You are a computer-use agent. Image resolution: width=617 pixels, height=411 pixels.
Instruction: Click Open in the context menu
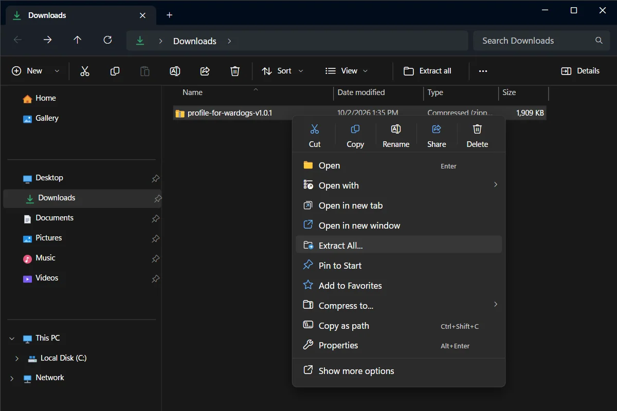[x=398, y=165]
